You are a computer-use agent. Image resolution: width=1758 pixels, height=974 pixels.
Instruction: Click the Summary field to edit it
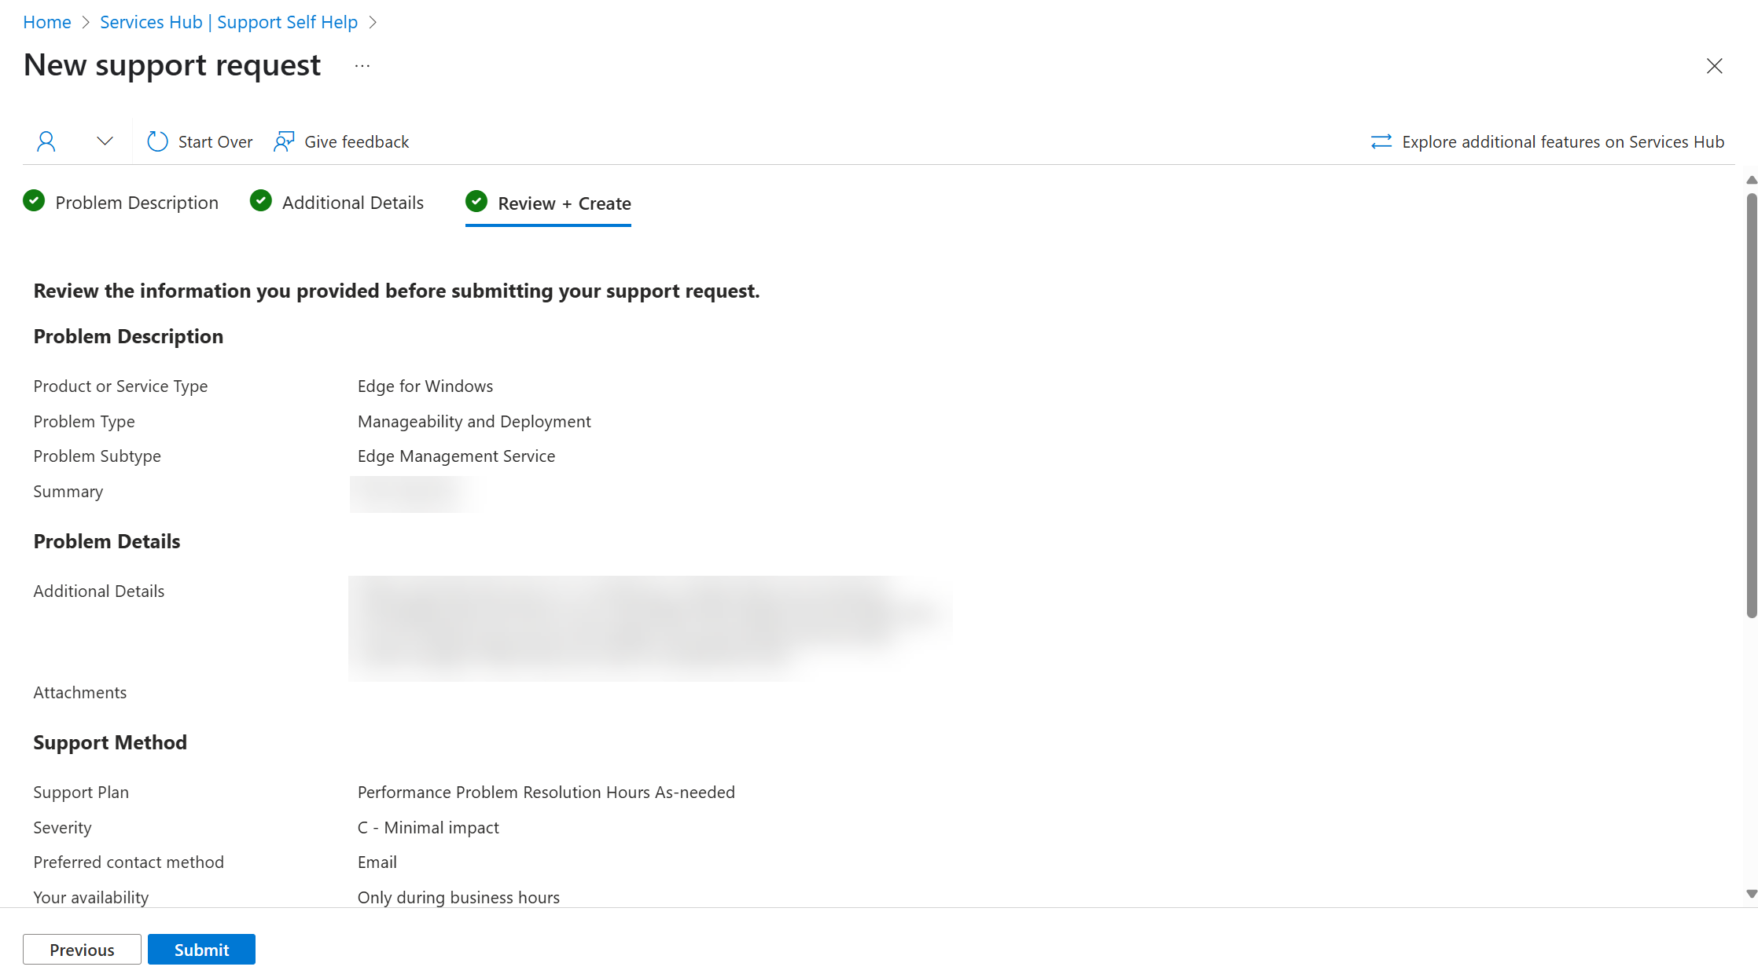406,491
